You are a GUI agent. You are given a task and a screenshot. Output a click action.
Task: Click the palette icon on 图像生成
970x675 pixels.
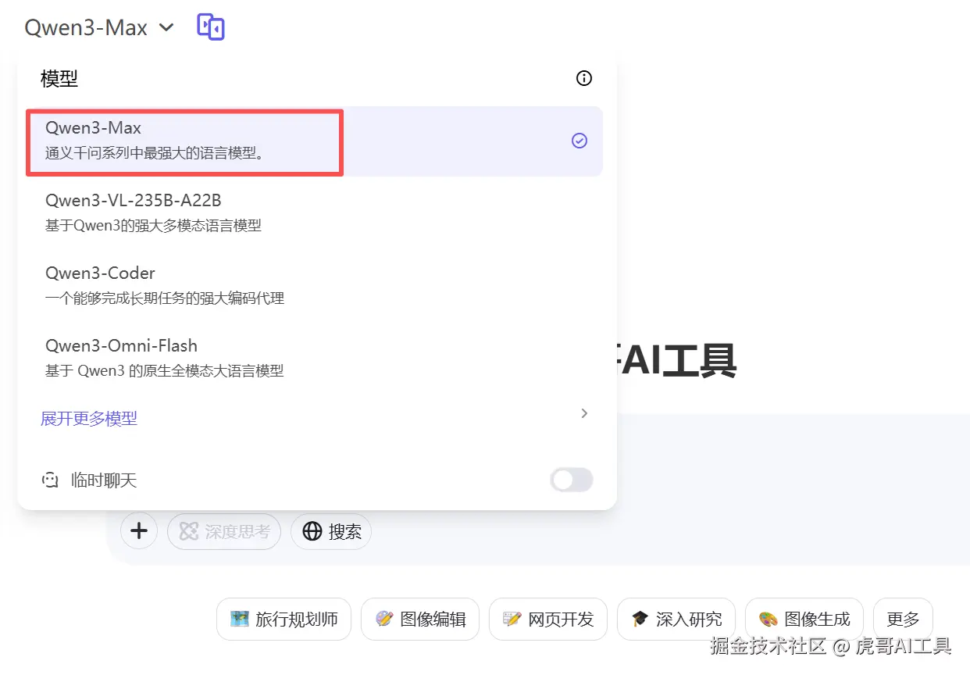[769, 619]
